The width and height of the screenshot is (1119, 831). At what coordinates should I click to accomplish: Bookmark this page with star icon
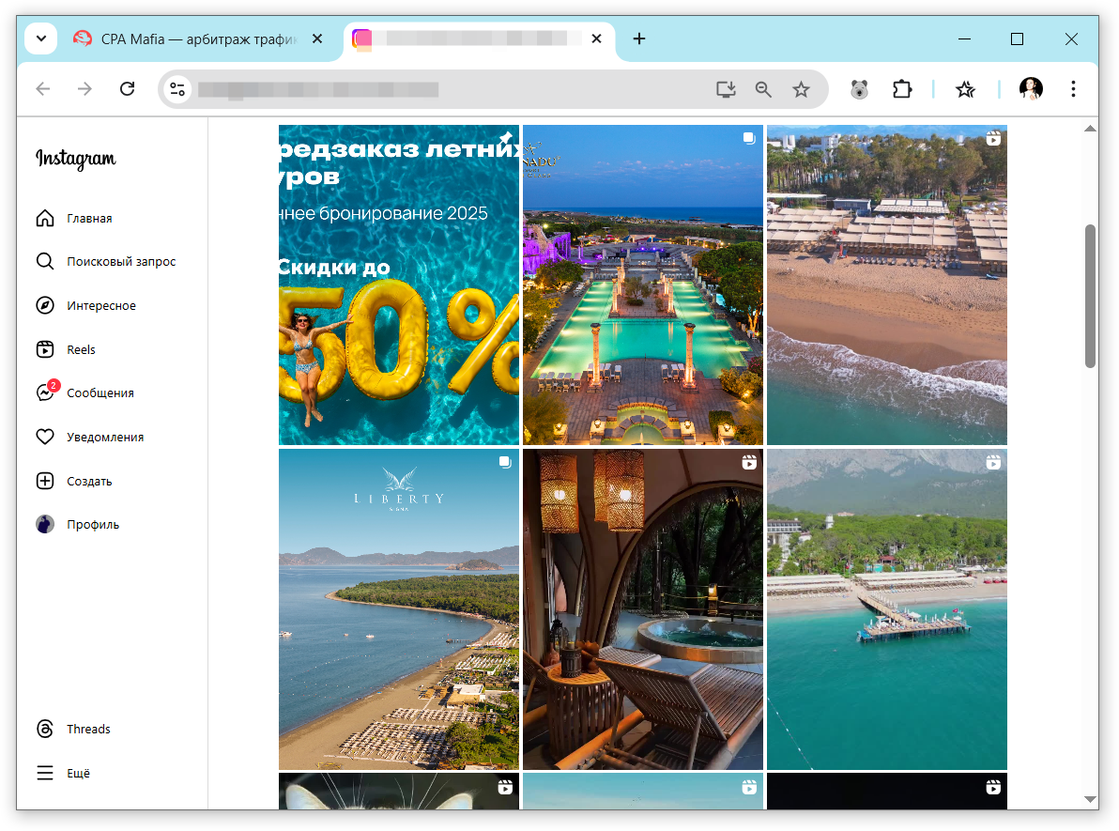coord(801,89)
